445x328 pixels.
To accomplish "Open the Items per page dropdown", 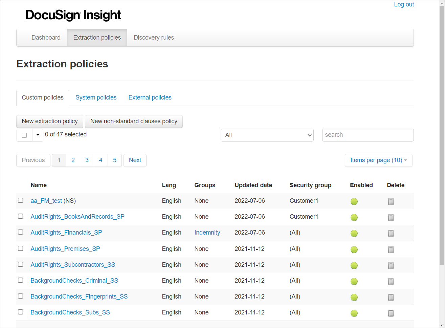I will pyautogui.click(x=378, y=160).
